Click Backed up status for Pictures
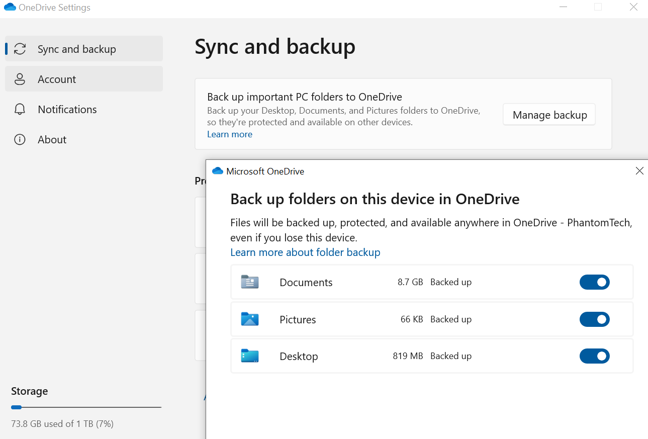The width and height of the screenshot is (648, 439). pyautogui.click(x=451, y=319)
